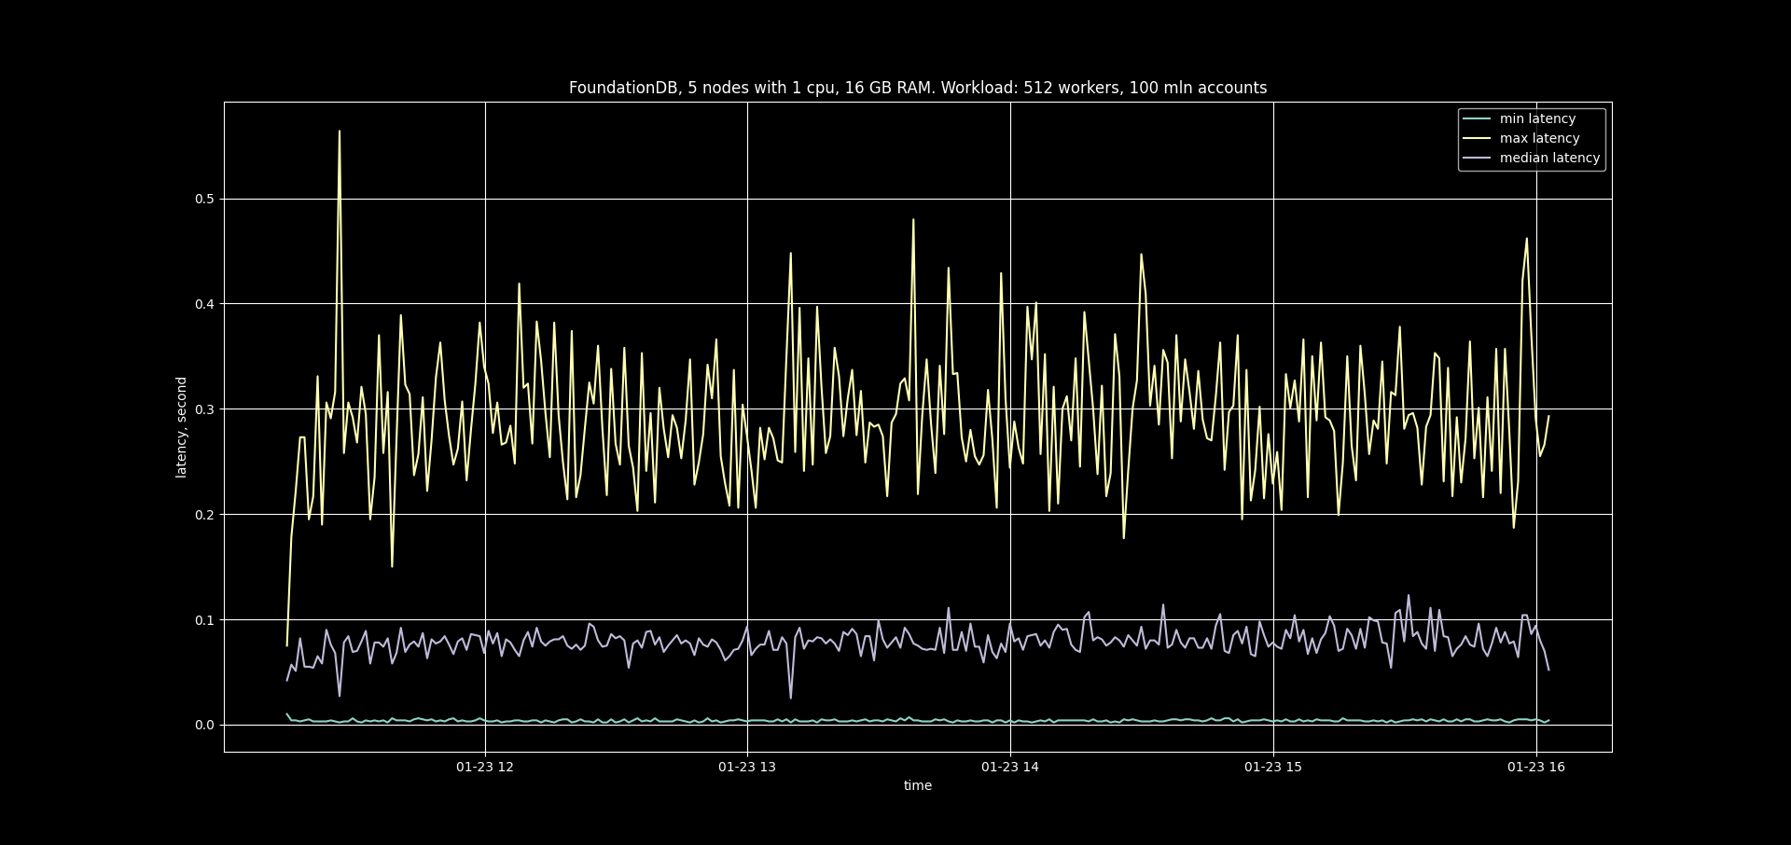
Task: Click the 0.4 y-axis tick label
Action: 204,304
